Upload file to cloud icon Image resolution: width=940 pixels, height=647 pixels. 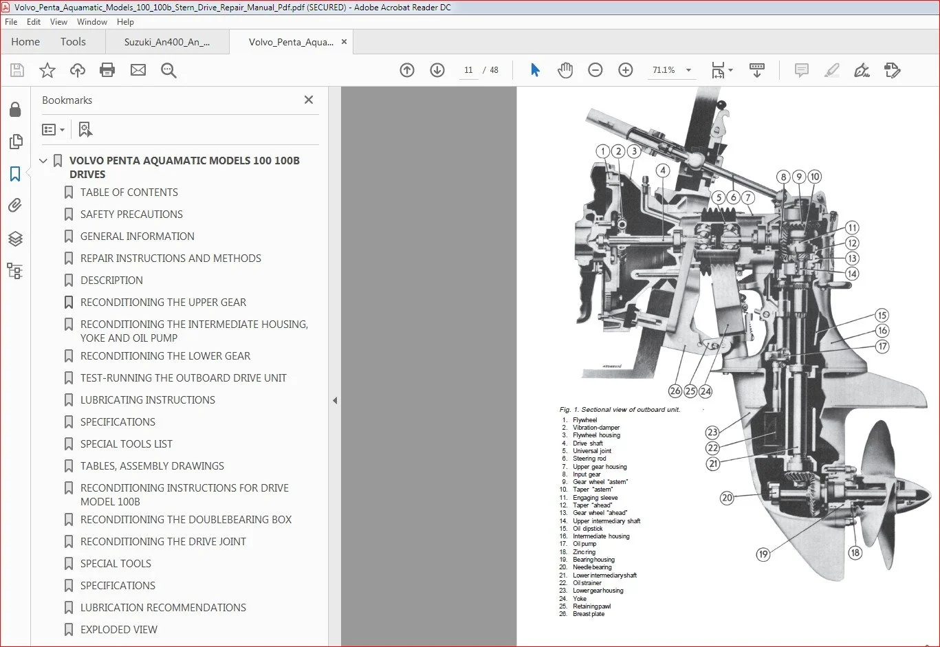click(x=78, y=70)
